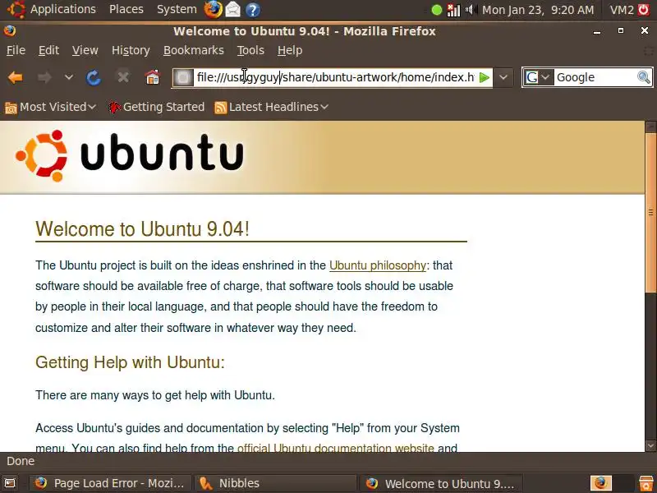
Task: Select the first workspace in switcher
Action: (x=601, y=483)
